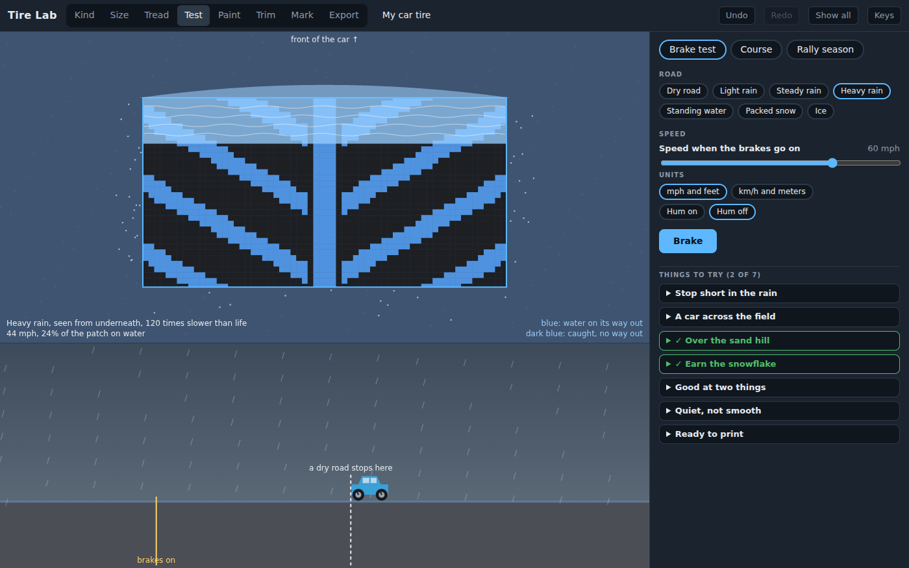This screenshot has height=568, width=909.
Task: Click the tire tread contact patch view
Action: click(x=325, y=192)
